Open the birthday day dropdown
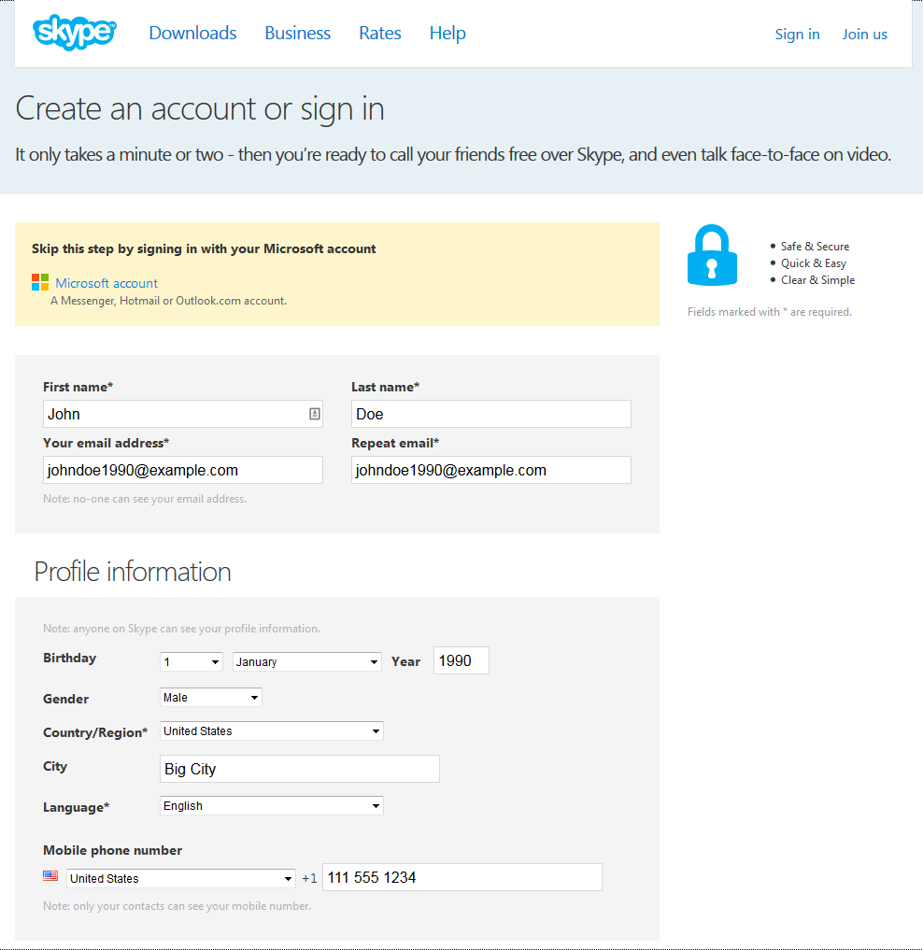Screen dimensions: 923x950 (x=192, y=661)
